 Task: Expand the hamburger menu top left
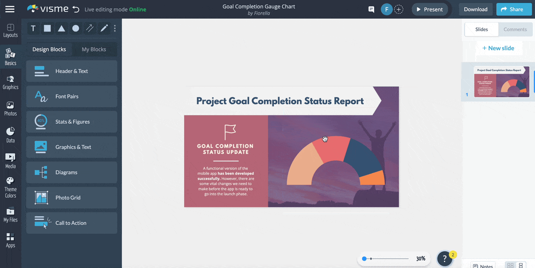(x=10, y=9)
